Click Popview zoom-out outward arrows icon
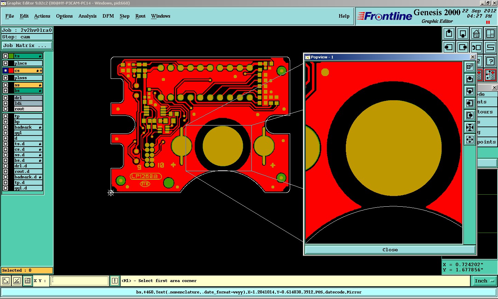 (x=470, y=139)
